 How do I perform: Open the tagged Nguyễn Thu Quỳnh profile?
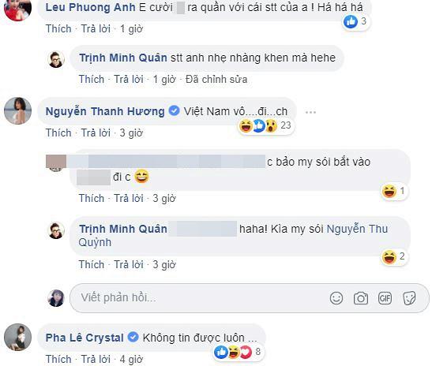coord(233,236)
